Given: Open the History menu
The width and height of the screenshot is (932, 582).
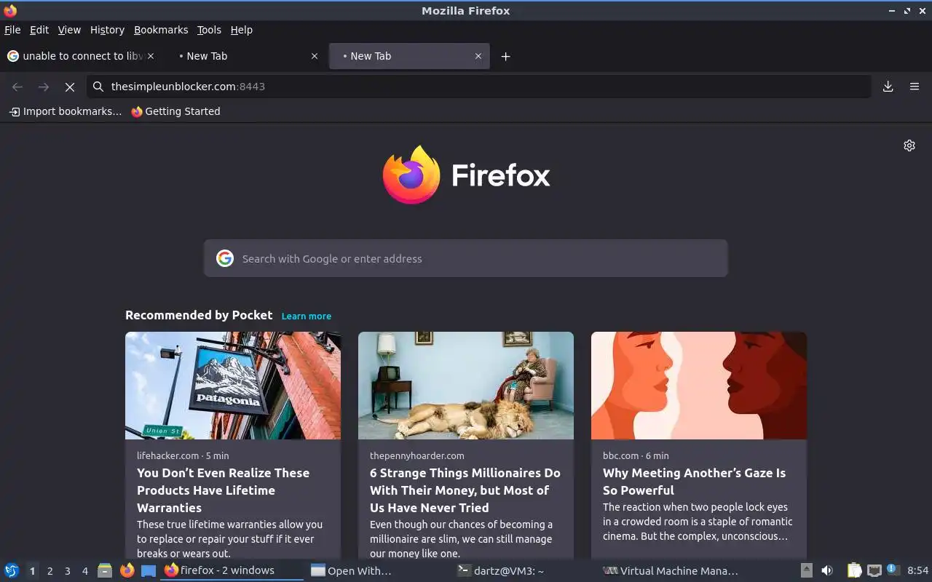Looking at the screenshot, I should pyautogui.click(x=107, y=30).
